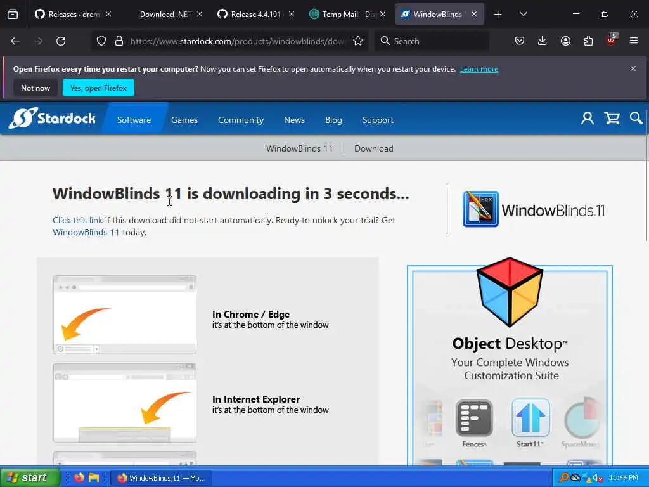Switch to Release 4.4.191 tab

pyautogui.click(x=255, y=15)
